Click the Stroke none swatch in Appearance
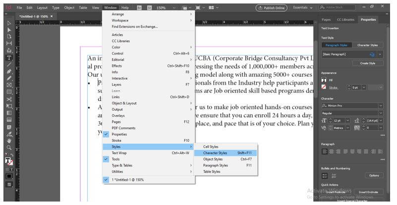This screenshot has width=397, height=205. [x=324, y=87]
